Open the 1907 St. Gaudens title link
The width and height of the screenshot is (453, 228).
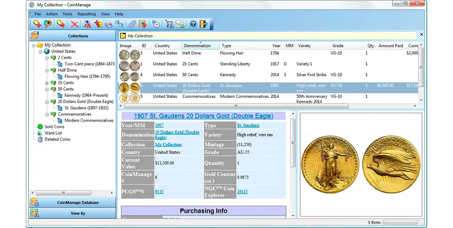[203, 116]
